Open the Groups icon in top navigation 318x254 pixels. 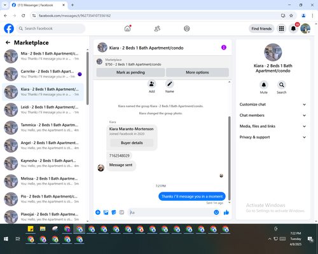click(187, 29)
